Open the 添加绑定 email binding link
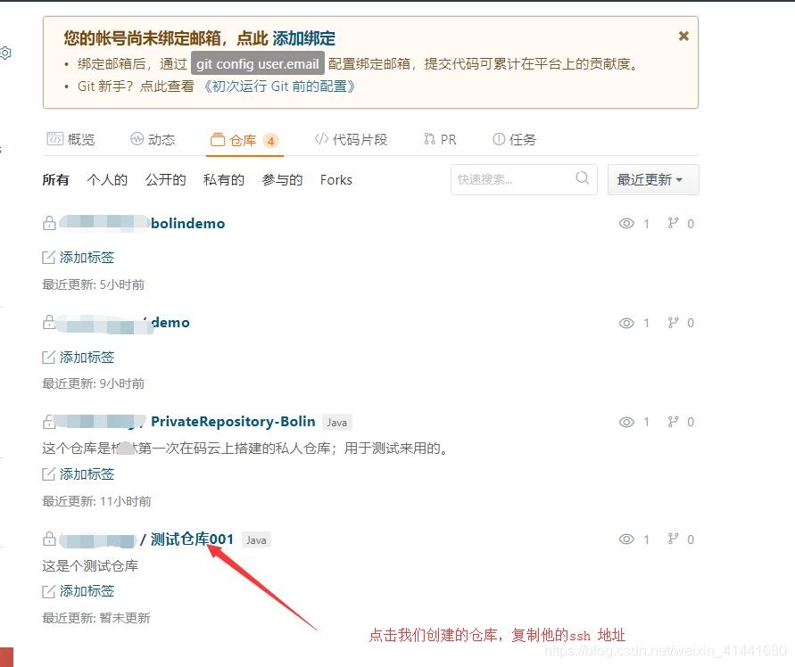795x667 pixels. point(303,38)
